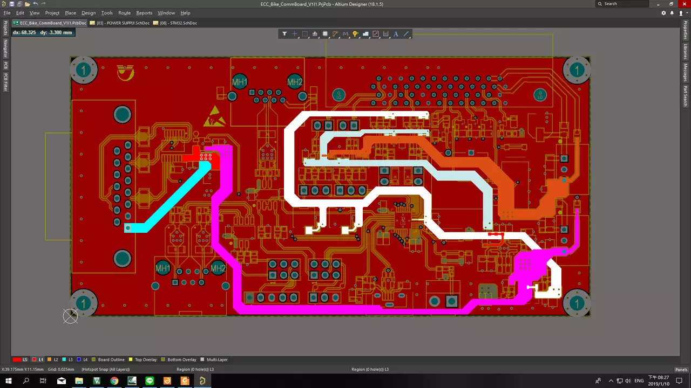
Task: Click the Place Via tool icon
Action: point(355,34)
